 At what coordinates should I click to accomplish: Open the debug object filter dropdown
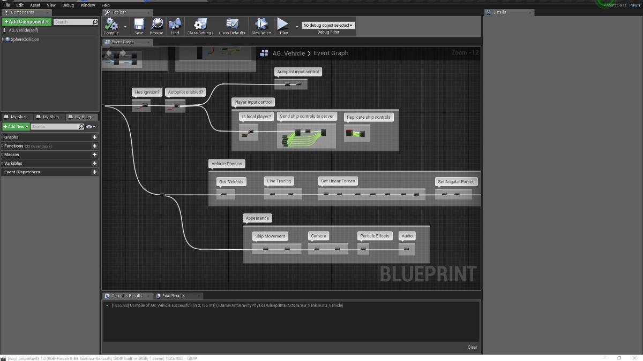(x=328, y=25)
